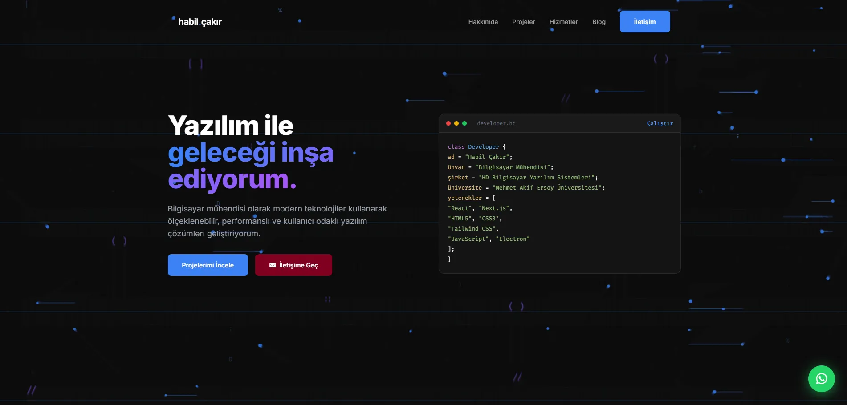Click the green traffic light dot

click(x=464, y=123)
